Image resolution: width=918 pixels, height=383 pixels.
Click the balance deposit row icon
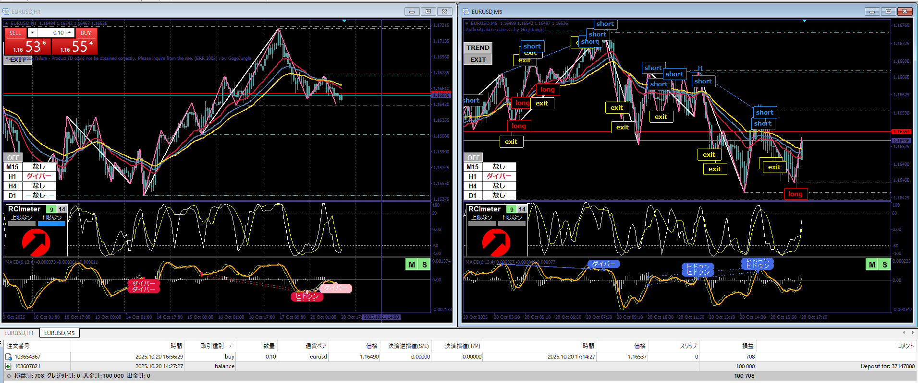pyautogui.click(x=9, y=366)
